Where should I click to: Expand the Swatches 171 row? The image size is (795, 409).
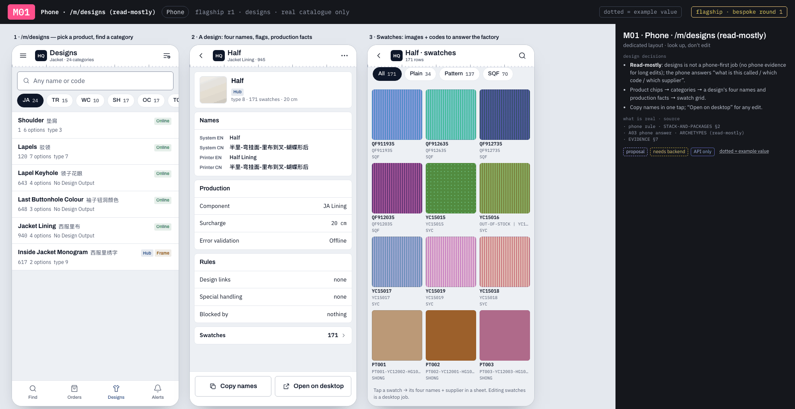pyautogui.click(x=273, y=335)
